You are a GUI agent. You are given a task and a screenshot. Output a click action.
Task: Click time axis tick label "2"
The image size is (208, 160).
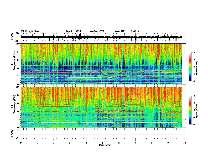coord(54,143)
